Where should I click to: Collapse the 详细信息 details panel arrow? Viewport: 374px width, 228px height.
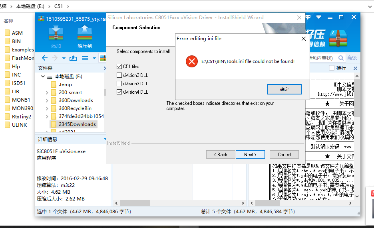[105, 139]
